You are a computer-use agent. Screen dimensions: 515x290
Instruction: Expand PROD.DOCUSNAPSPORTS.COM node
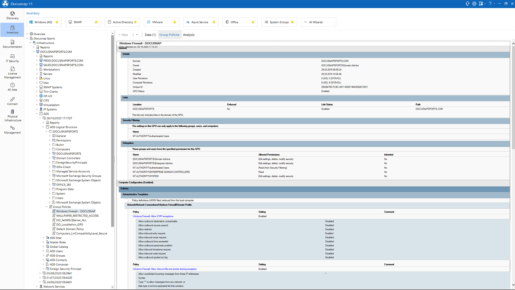[37, 61]
